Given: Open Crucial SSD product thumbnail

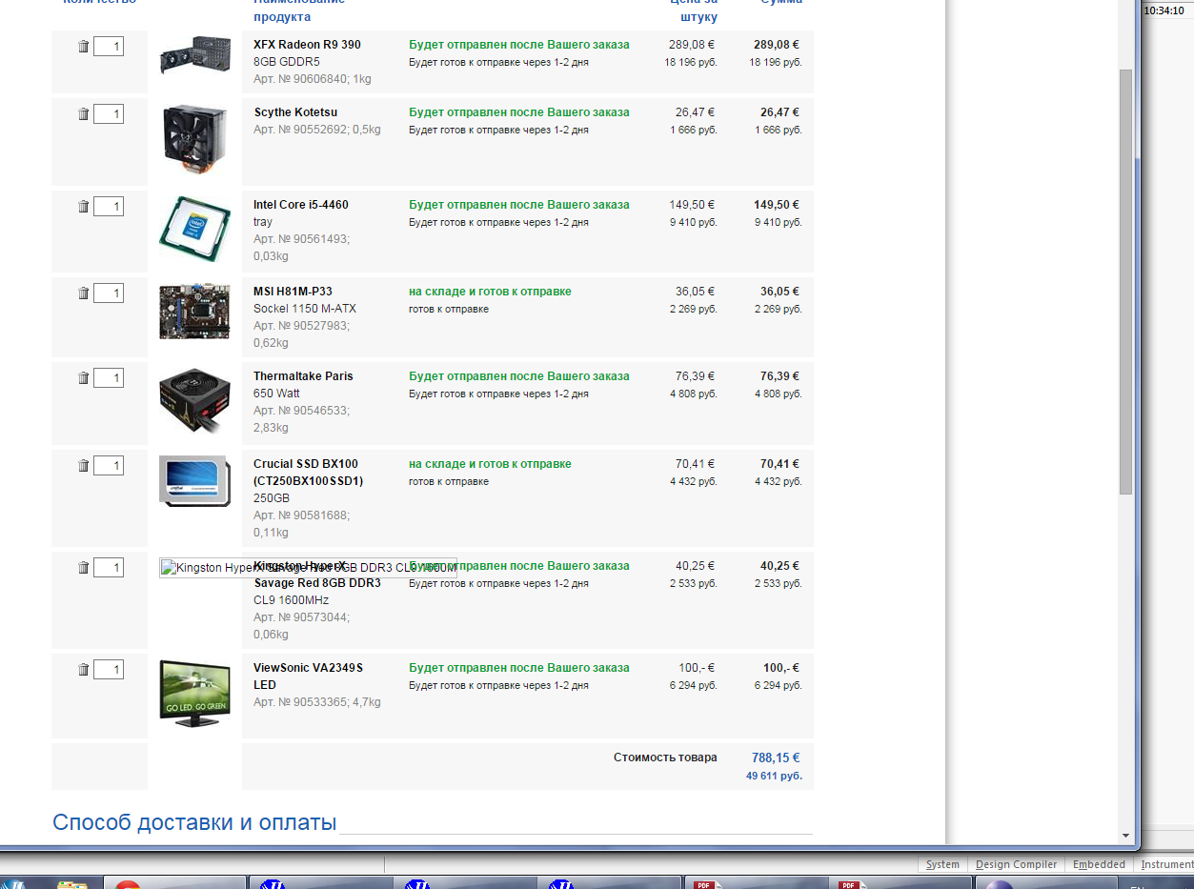Looking at the screenshot, I should pyautogui.click(x=194, y=481).
